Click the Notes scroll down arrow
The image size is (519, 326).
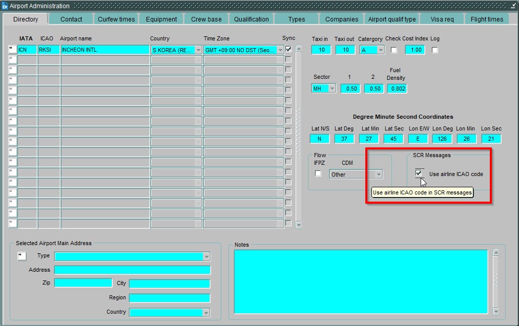coord(495,311)
